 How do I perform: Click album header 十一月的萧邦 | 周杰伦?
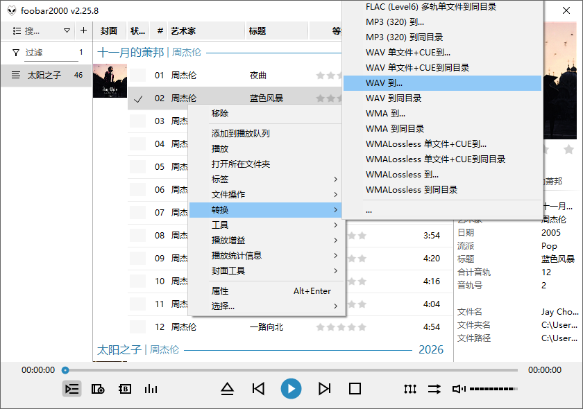click(x=149, y=53)
